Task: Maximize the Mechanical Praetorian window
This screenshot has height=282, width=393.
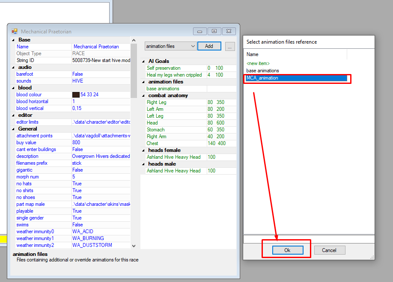Action: pyautogui.click(x=214, y=31)
